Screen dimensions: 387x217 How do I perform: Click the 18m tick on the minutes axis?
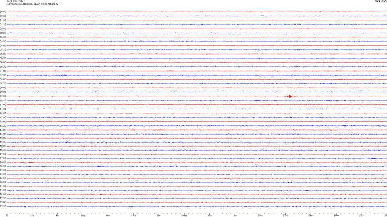(235, 215)
